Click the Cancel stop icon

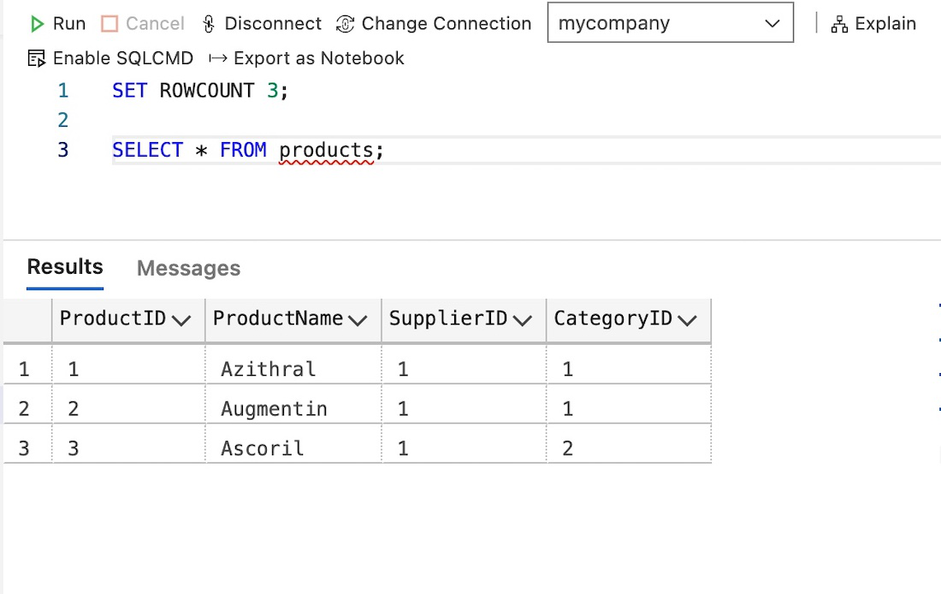[x=109, y=24]
